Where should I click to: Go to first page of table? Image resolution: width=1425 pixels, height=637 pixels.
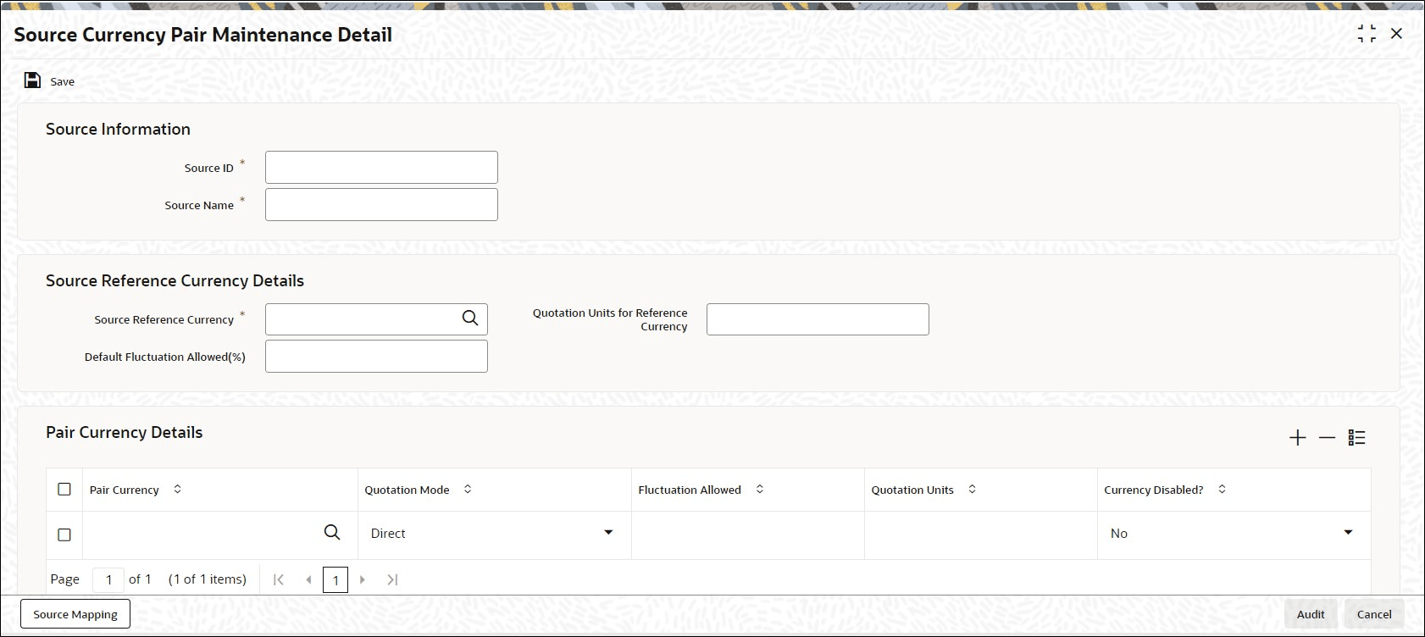tap(278, 579)
